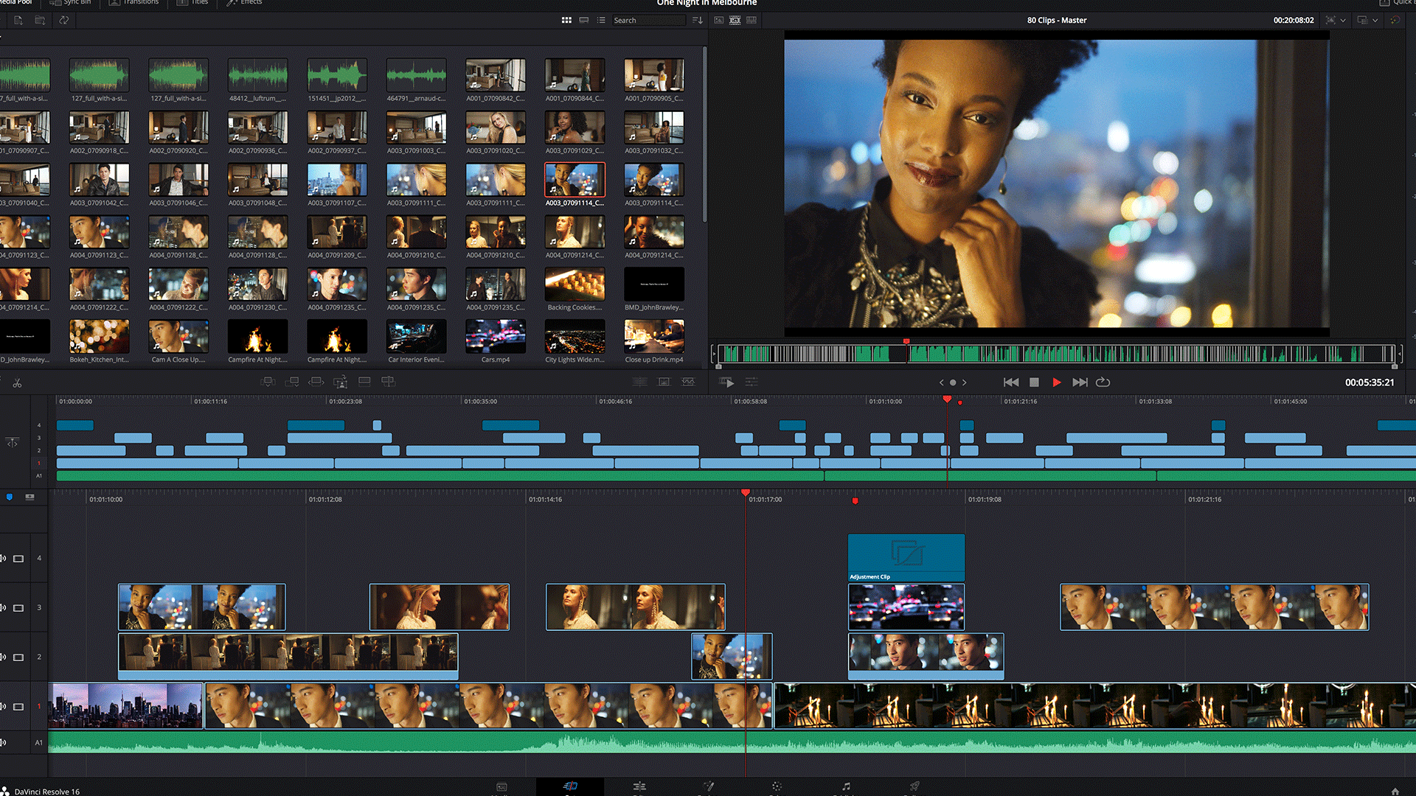Expand the timeline resolution dropdown arrow
The height and width of the screenshot is (796, 1416).
pyautogui.click(x=1375, y=21)
